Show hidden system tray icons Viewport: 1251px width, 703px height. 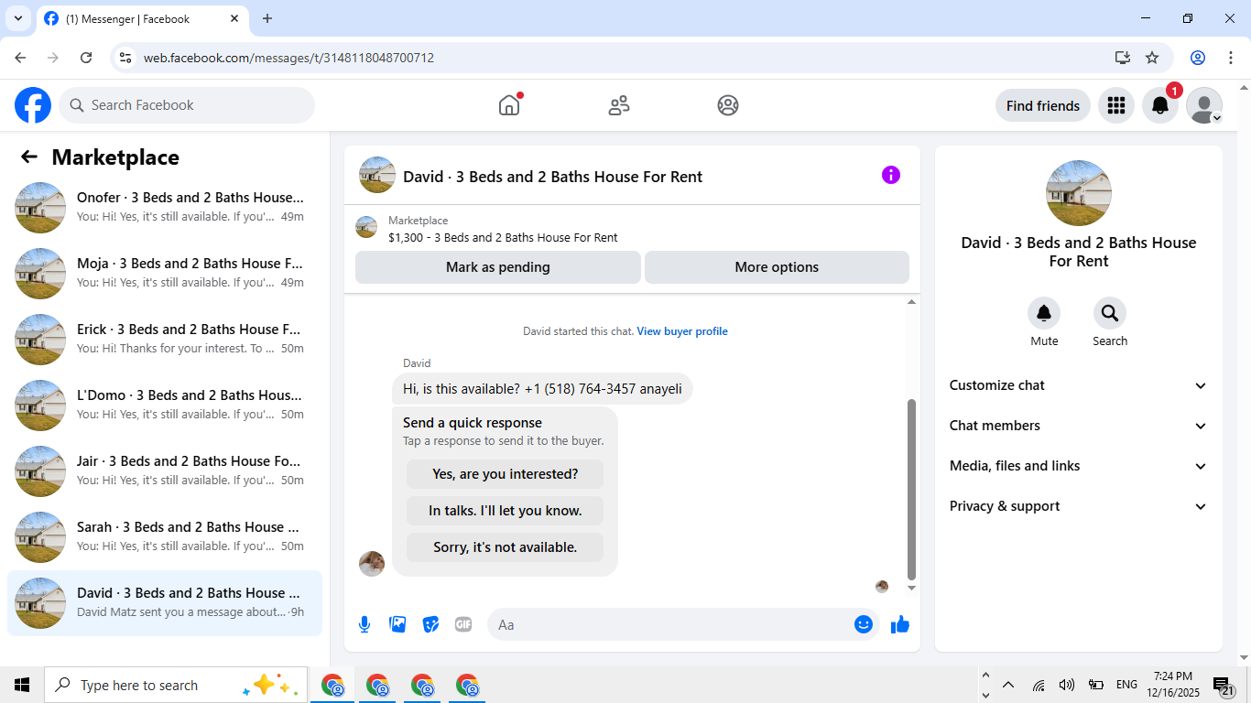[1008, 685]
